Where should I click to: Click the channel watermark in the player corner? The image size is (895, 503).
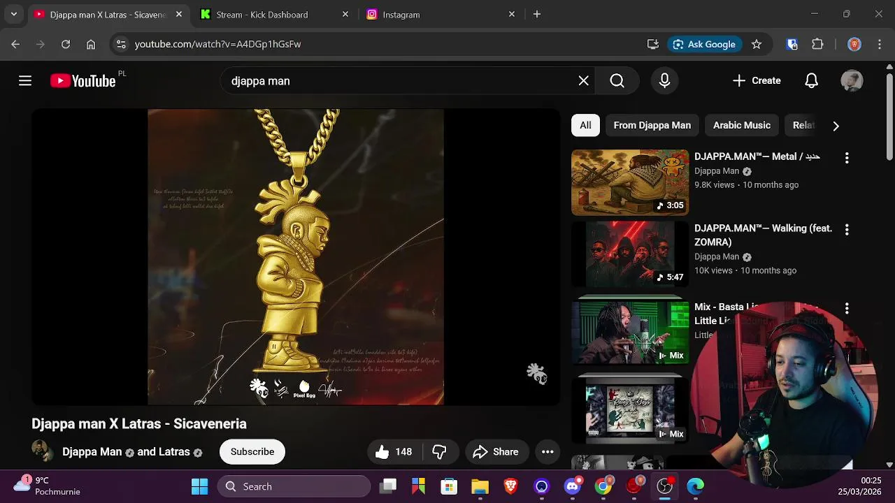(536, 374)
